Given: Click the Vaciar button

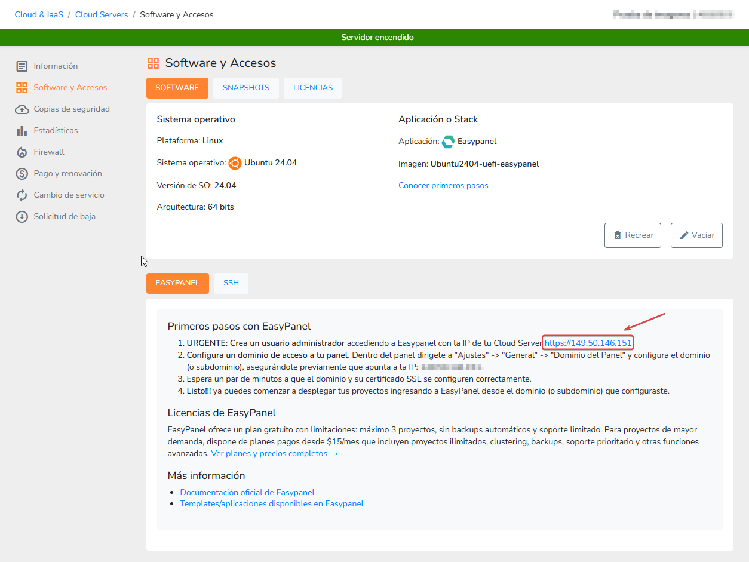Looking at the screenshot, I should click(x=696, y=235).
